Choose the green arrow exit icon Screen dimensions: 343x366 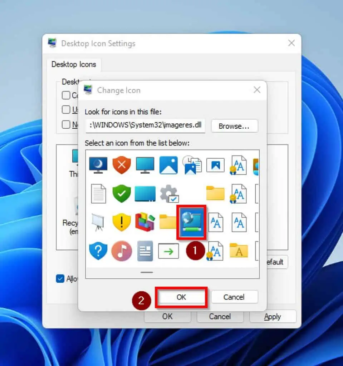168,251
